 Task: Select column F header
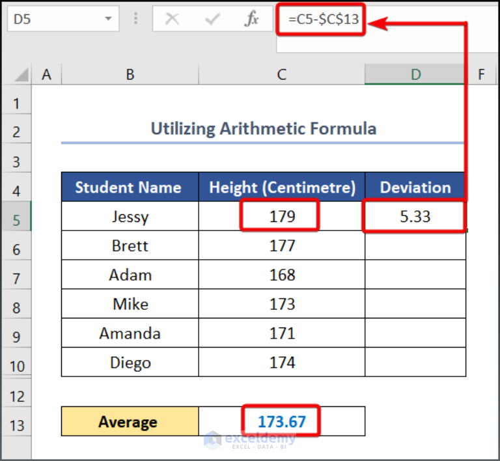481,75
